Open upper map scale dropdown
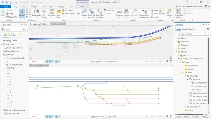The width and height of the screenshot is (211, 119). click(x=43, y=61)
